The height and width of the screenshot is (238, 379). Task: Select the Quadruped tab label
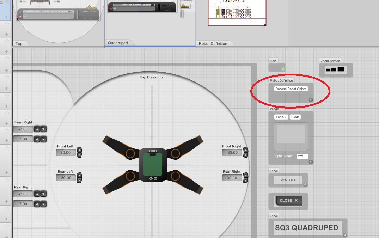point(118,43)
